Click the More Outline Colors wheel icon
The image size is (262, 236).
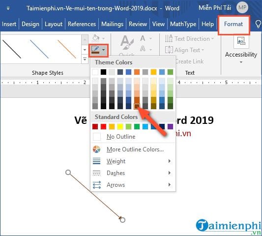96,149
